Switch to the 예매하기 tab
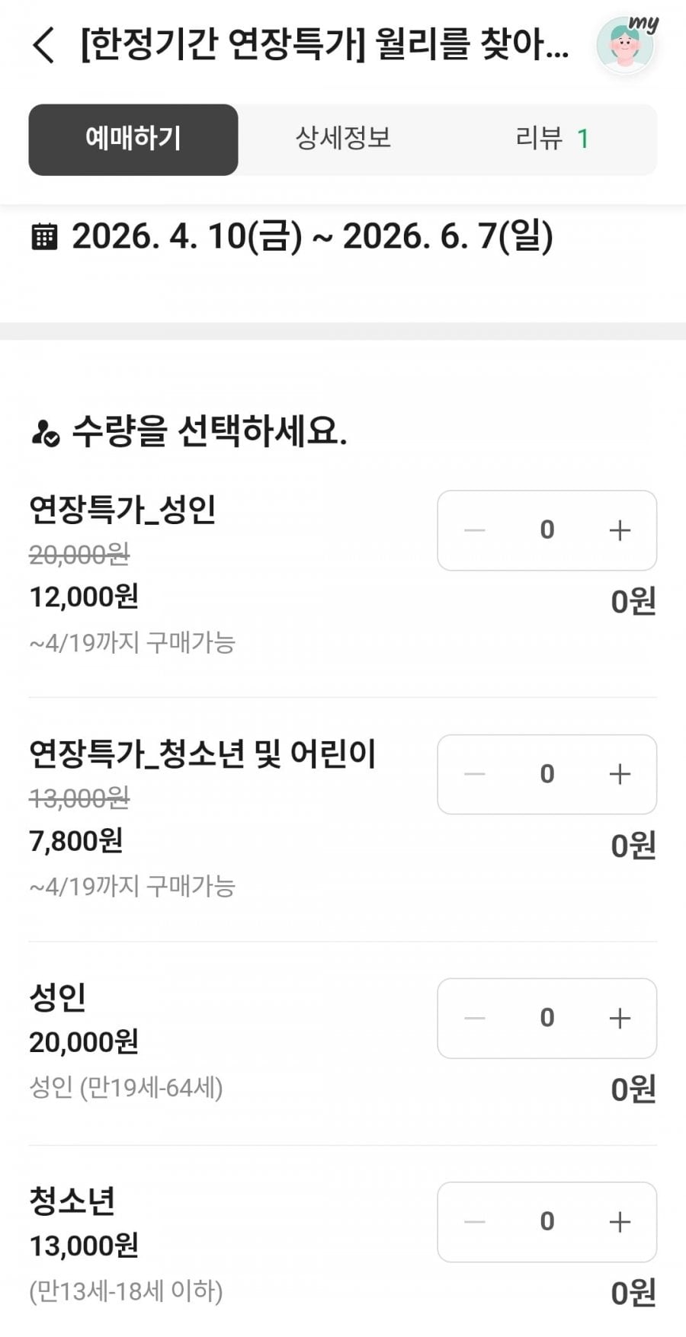Image resolution: width=686 pixels, height=1337 pixels. coord(133,139)
